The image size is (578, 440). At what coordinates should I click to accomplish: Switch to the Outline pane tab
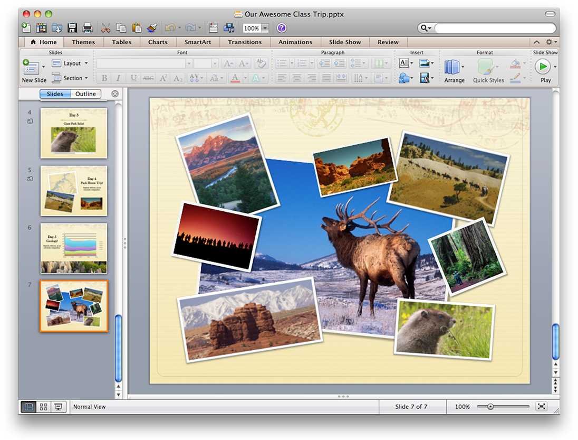(x=85, y=94)
